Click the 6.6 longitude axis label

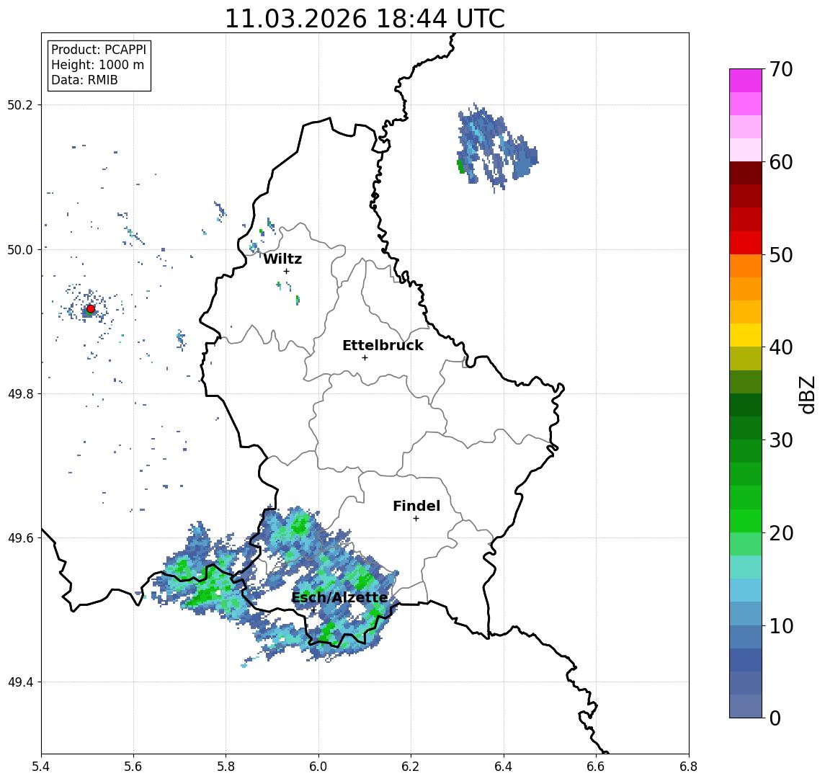point(596,767)
